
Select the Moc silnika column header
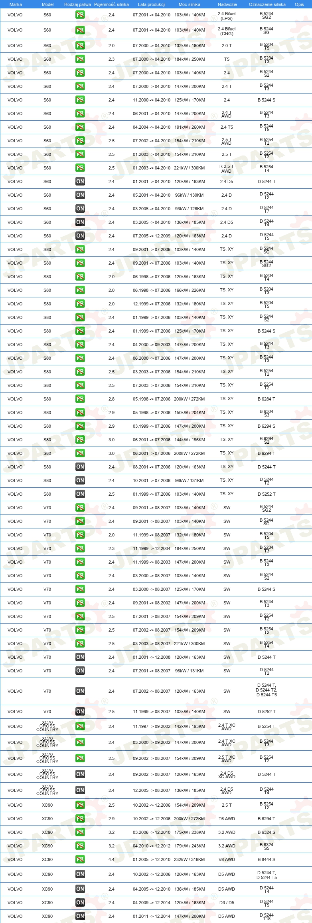[x=190, y=4]
